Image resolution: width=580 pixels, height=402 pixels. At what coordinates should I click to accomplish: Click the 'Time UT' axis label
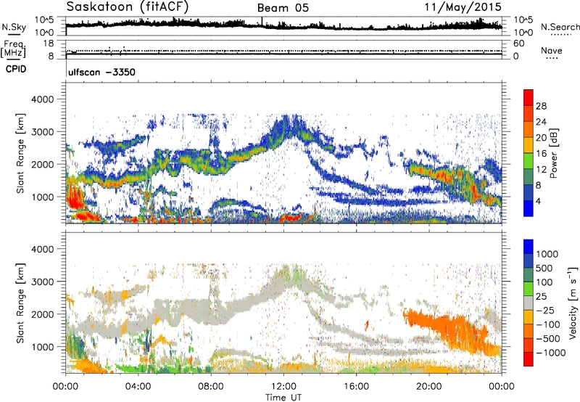[283, 397]
